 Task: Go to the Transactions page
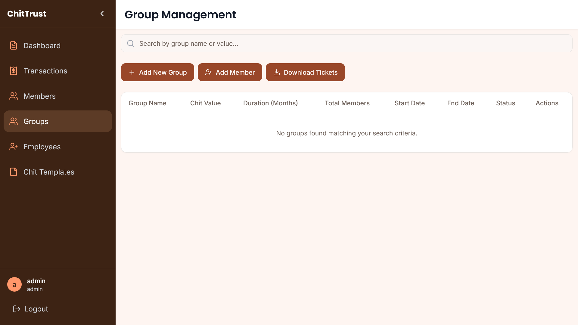point(58,71)
